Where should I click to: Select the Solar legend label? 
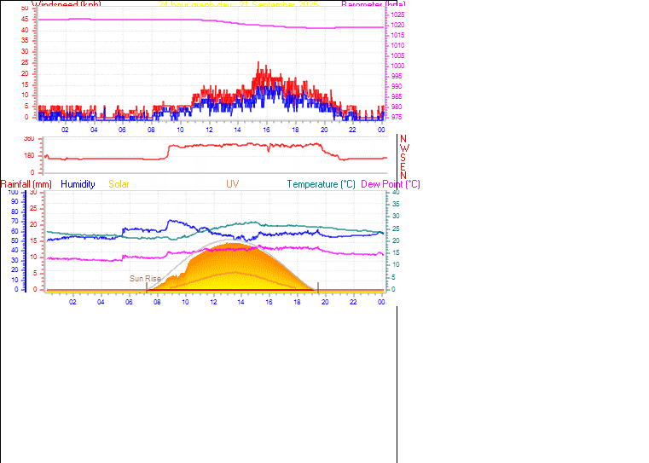(x=119, y=184)
